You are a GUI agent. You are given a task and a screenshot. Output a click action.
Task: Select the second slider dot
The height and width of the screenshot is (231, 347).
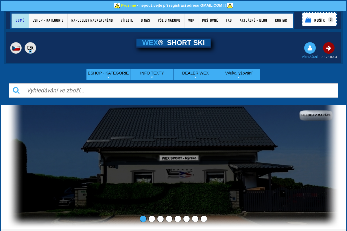(152, 219)
